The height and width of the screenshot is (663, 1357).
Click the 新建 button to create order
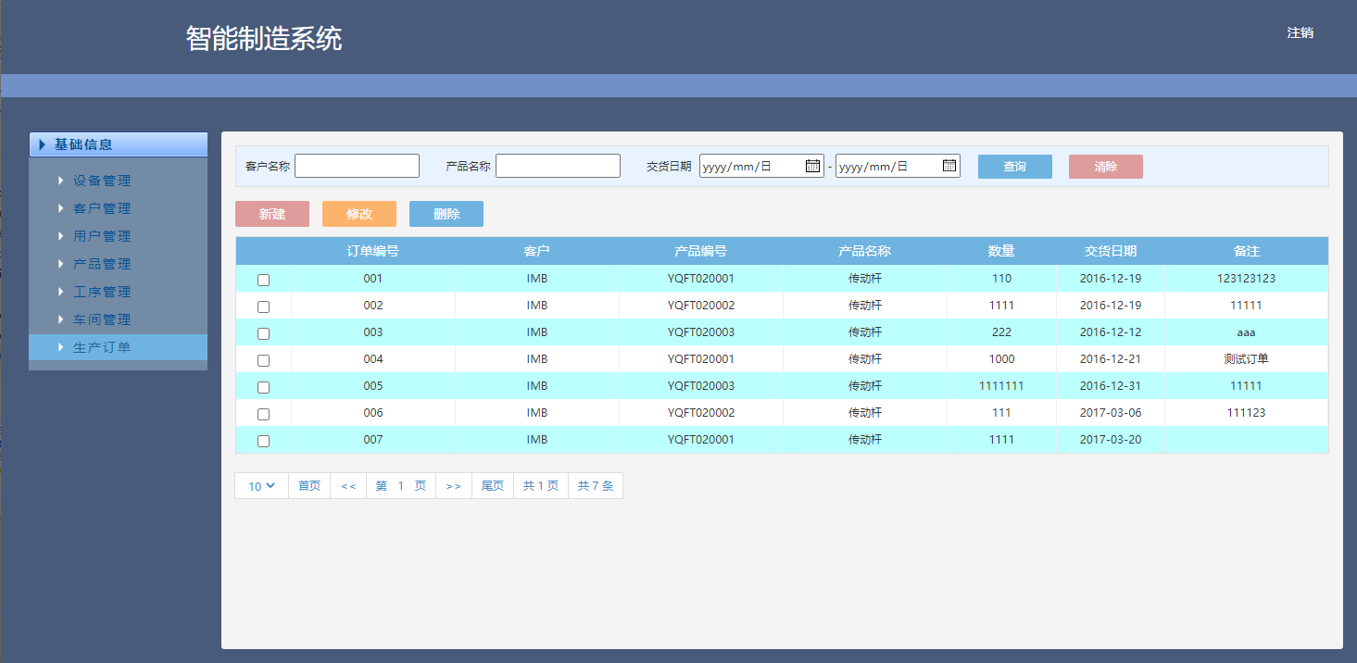(271, 214)
